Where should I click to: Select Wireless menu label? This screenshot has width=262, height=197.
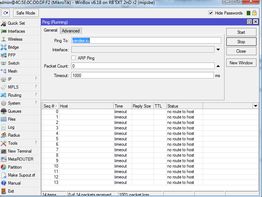(15, 39)
